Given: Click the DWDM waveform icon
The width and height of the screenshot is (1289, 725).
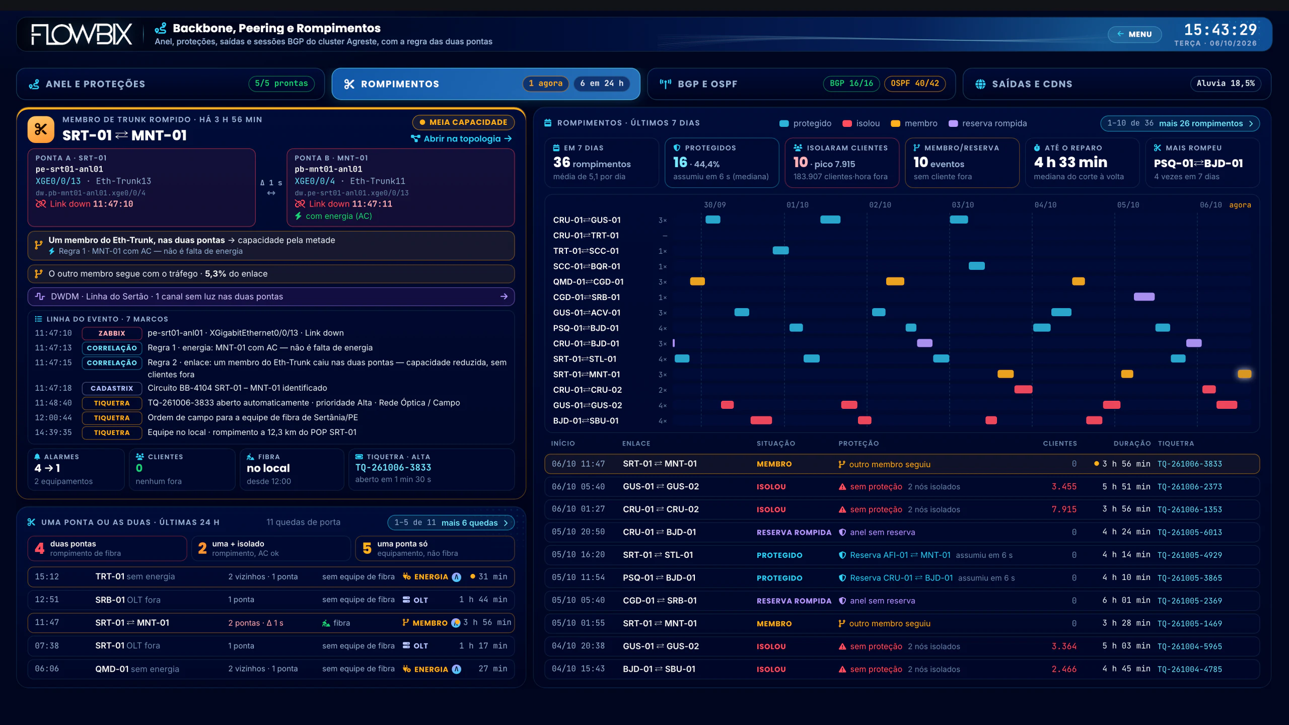Looking at the screenshot, I should coord(40,297).
